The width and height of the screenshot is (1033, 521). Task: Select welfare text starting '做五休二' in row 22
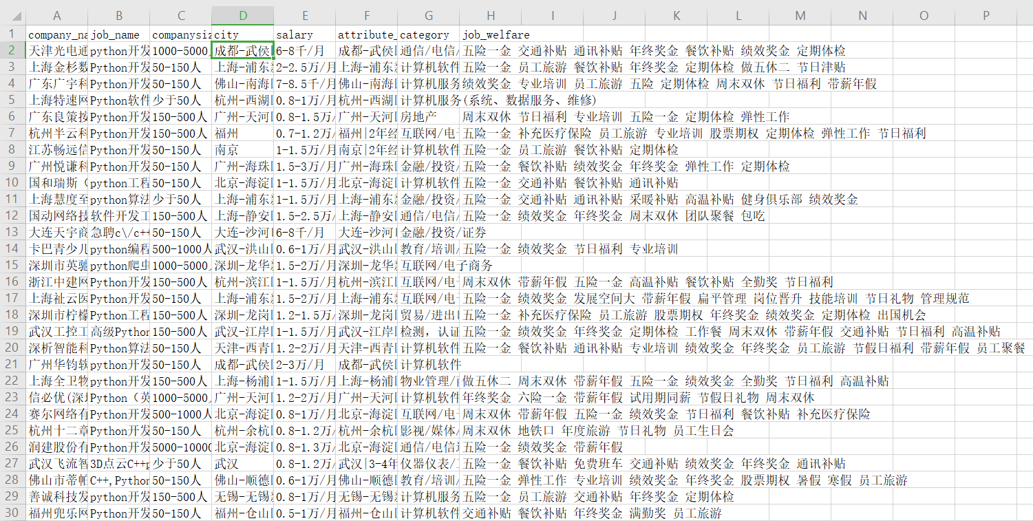tap(675, 381)
